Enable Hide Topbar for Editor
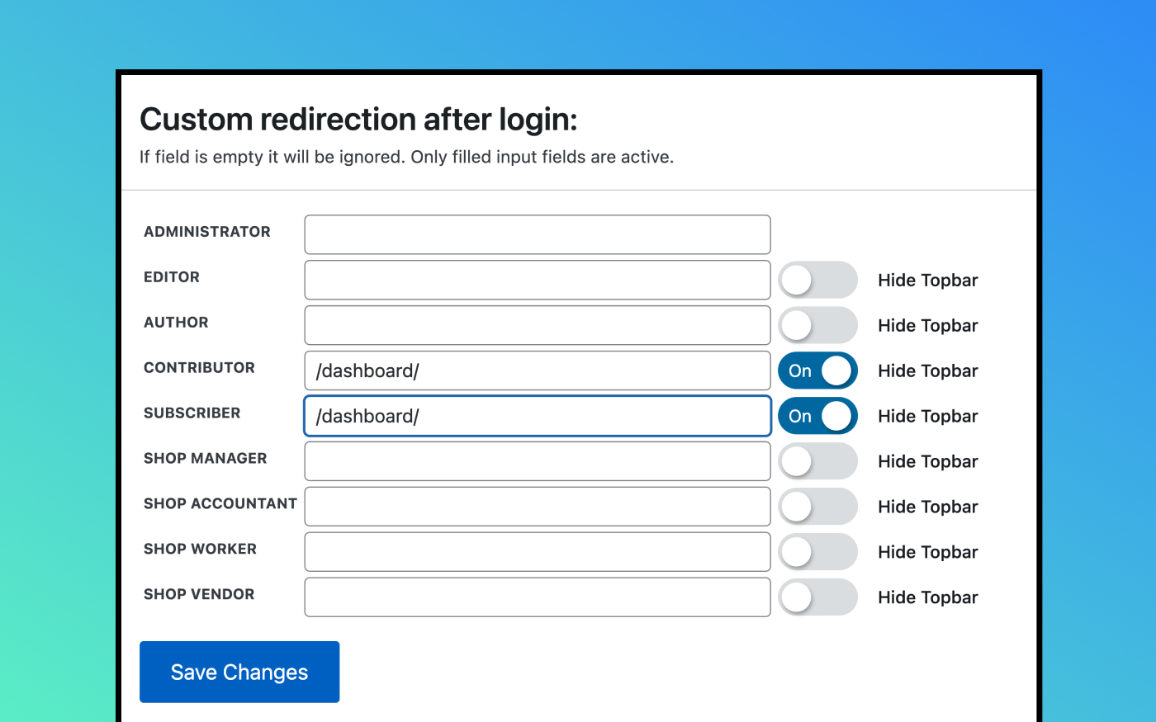The height and width of the screenshot is (722, 1156). click(x=817, y=280)
